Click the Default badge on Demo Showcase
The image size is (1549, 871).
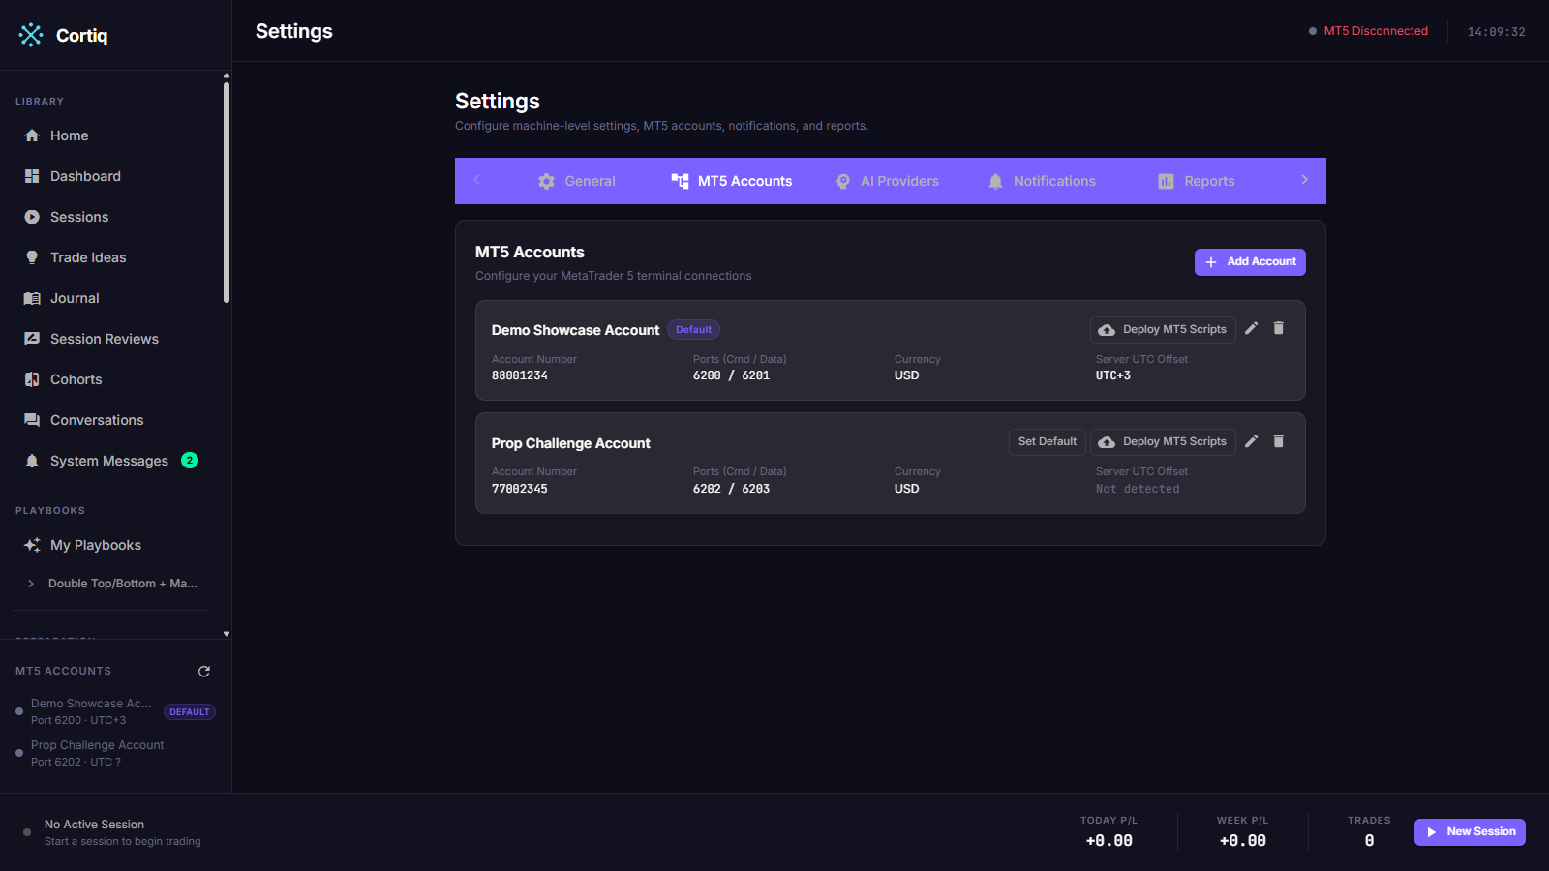[693, 330]
